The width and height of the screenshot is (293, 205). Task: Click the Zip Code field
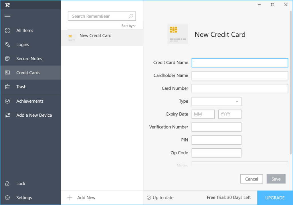(216, 153)
